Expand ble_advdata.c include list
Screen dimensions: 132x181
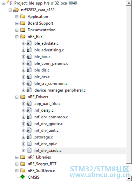[24, 44]
